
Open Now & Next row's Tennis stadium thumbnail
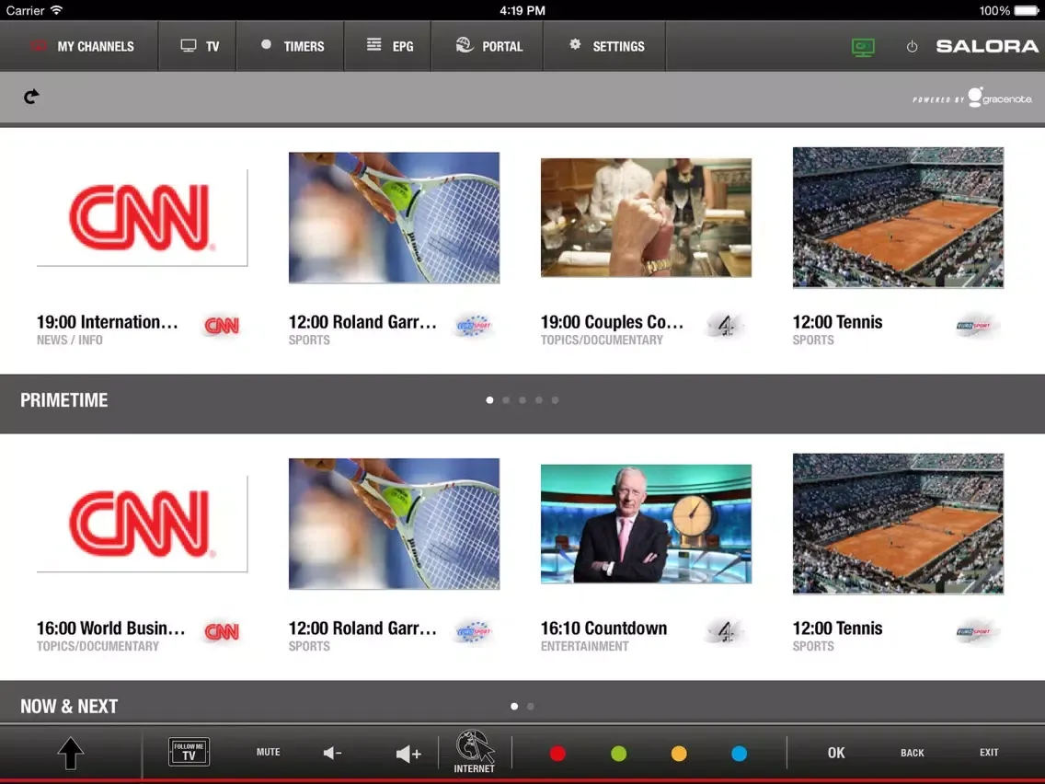898,524
